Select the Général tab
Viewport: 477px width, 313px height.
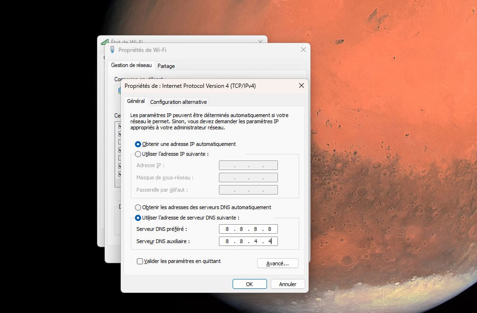(136, 101)
